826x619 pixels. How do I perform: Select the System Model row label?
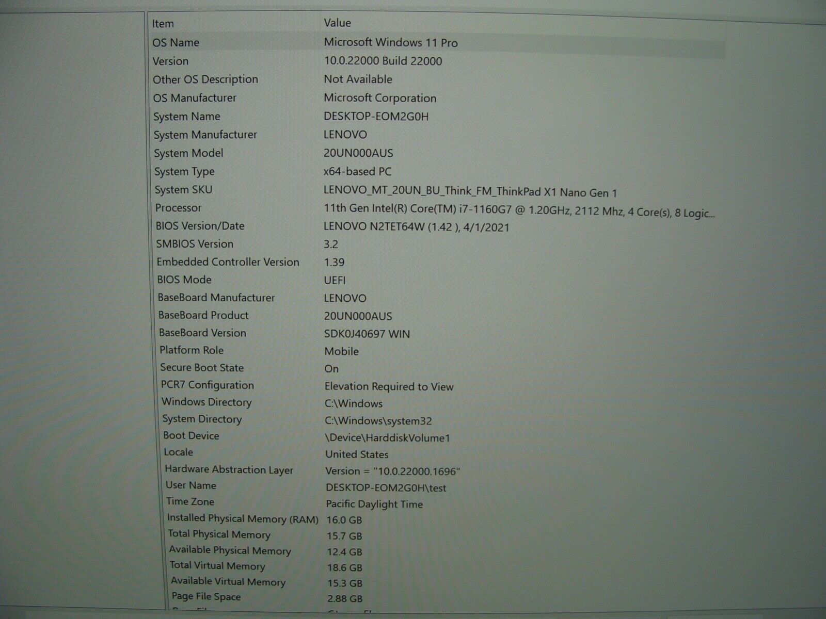click(x=188, y=153)
